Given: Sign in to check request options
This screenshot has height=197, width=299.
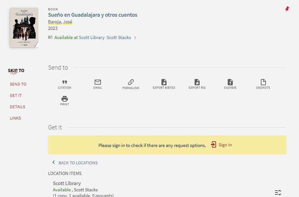Looking at the screenshot, I should (x=222, y=145).
